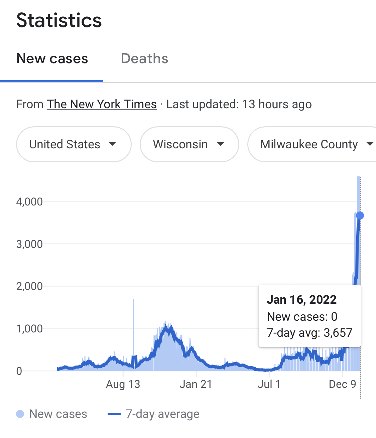Click the Aug 13 date axis label
This screenshot has height=438, width=376.
tap(123, 384)
